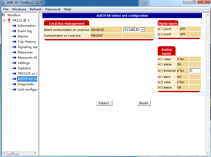Open the Settings tree item

pos(24,63)
